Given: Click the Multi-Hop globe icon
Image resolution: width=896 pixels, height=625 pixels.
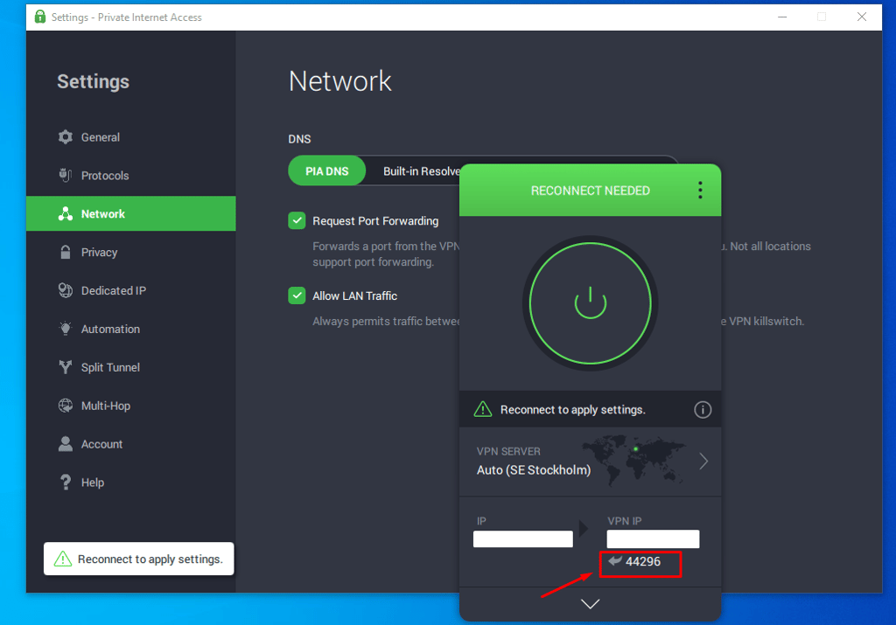Looking at the screenshot, I should tap(66, 406).
